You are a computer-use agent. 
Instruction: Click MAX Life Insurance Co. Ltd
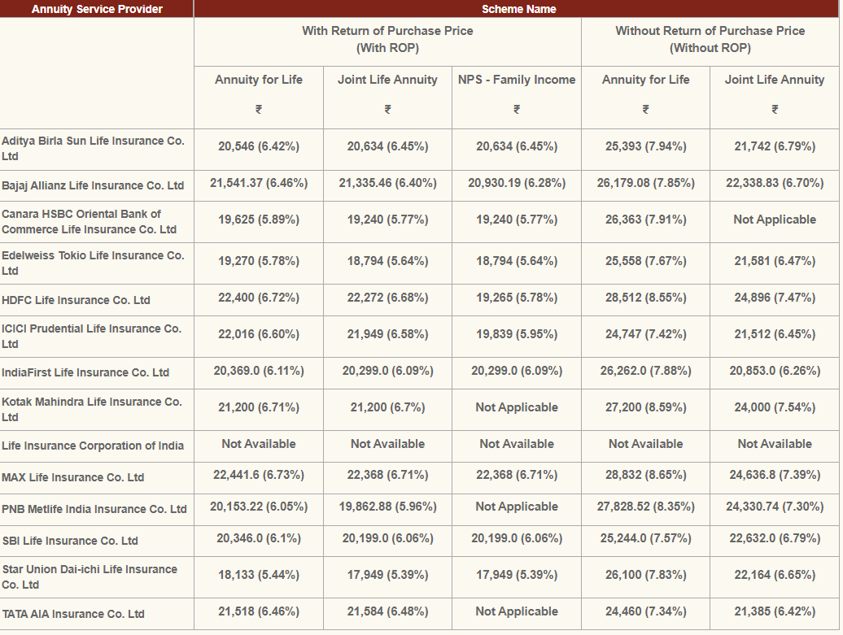(72, 477)
